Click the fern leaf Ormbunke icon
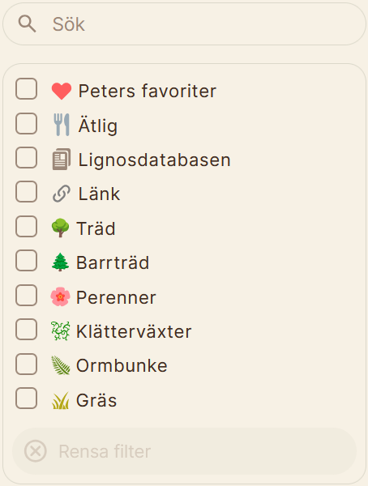The height and width of the screenshot is (486, 368). tap(60, 365)
